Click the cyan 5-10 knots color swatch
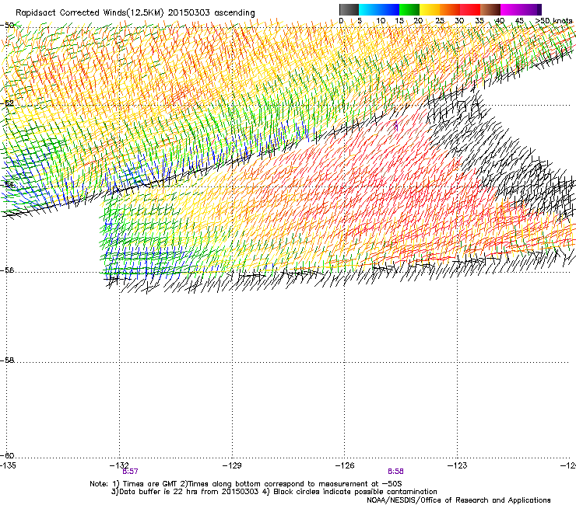 (x=369, y=9)
